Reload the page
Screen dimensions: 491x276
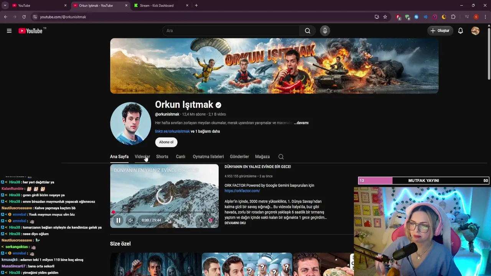(x=24, y=17)
